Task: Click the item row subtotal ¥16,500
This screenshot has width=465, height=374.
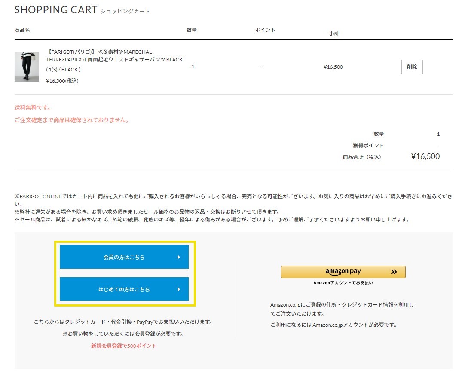Action: [x=333, y=67]
